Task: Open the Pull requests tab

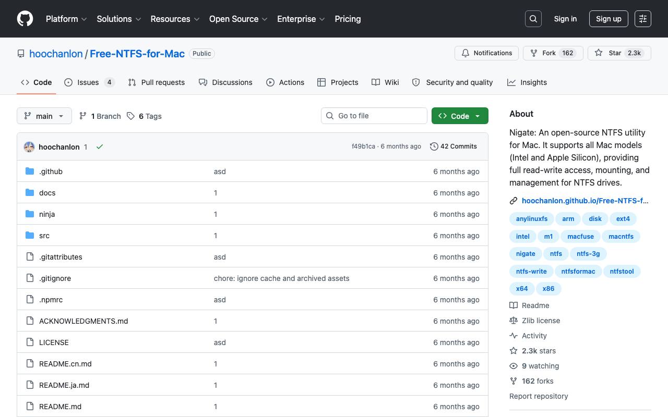Action: pyautogui.click(x=157, y=82)
